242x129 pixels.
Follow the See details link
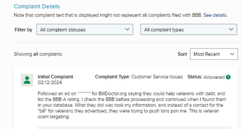pos(215,15)
